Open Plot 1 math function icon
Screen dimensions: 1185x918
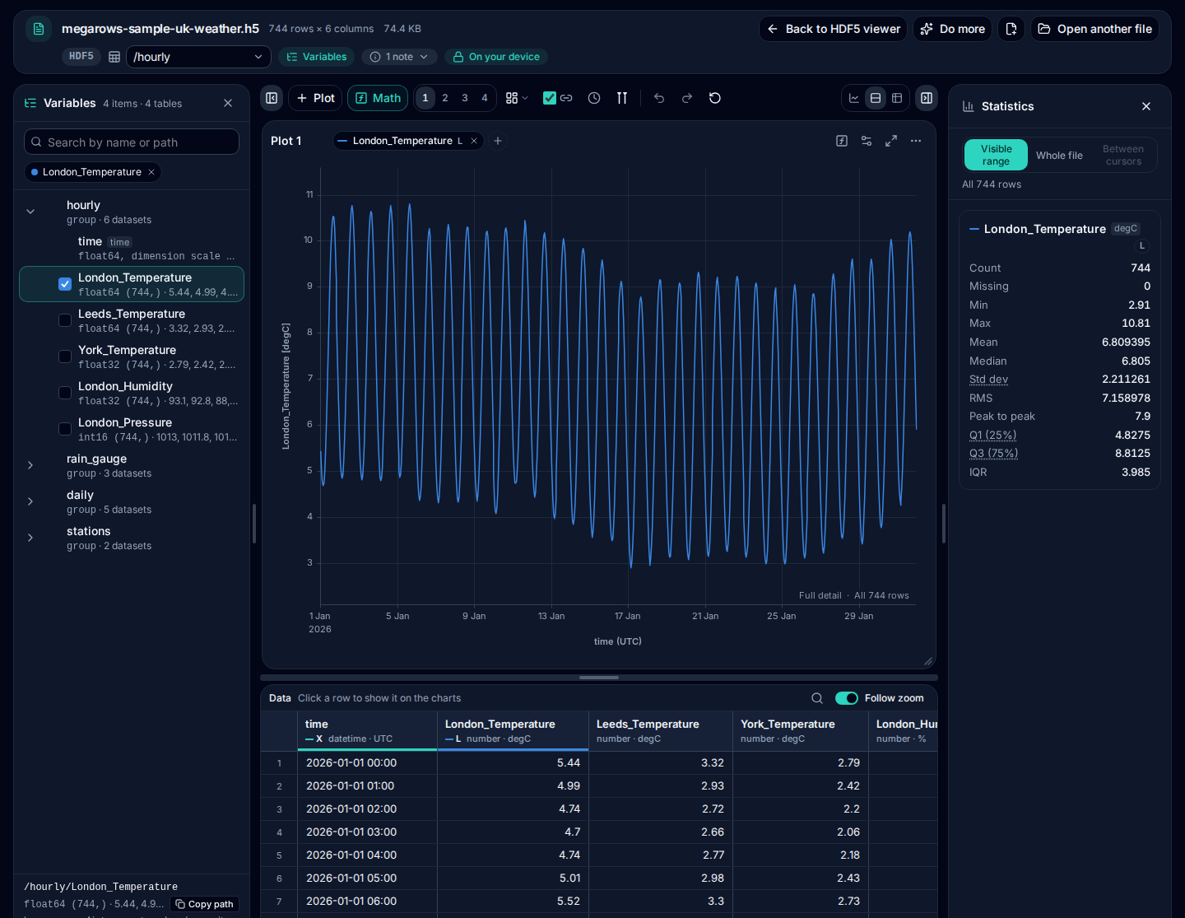tap(842, 141)
